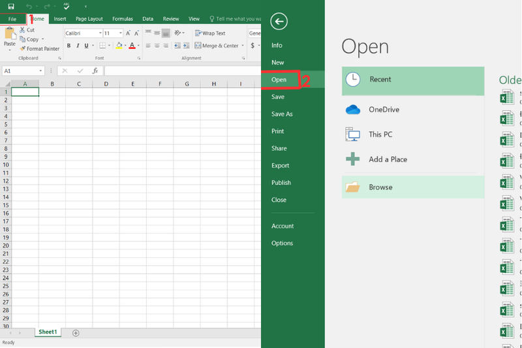The image size is (522, 348).
Task: Customize Quick Access Toolbar dropdown
Action: pos(85,7)
